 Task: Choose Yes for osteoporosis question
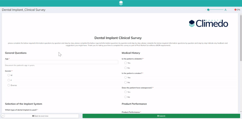coord(126,92)
